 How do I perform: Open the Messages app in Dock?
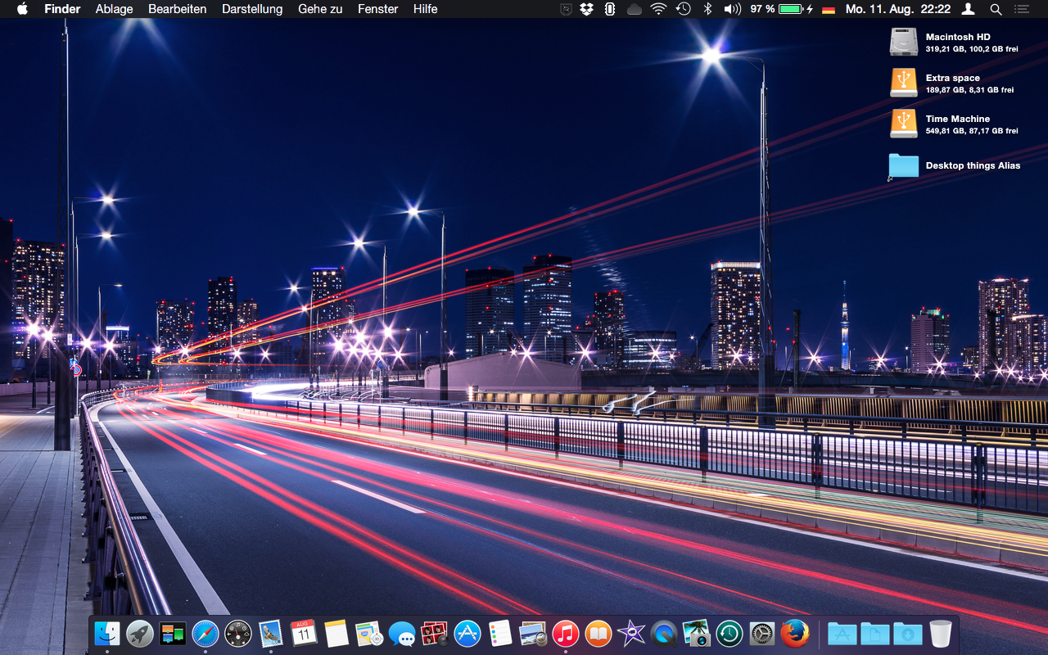click(x=401, y=633)
